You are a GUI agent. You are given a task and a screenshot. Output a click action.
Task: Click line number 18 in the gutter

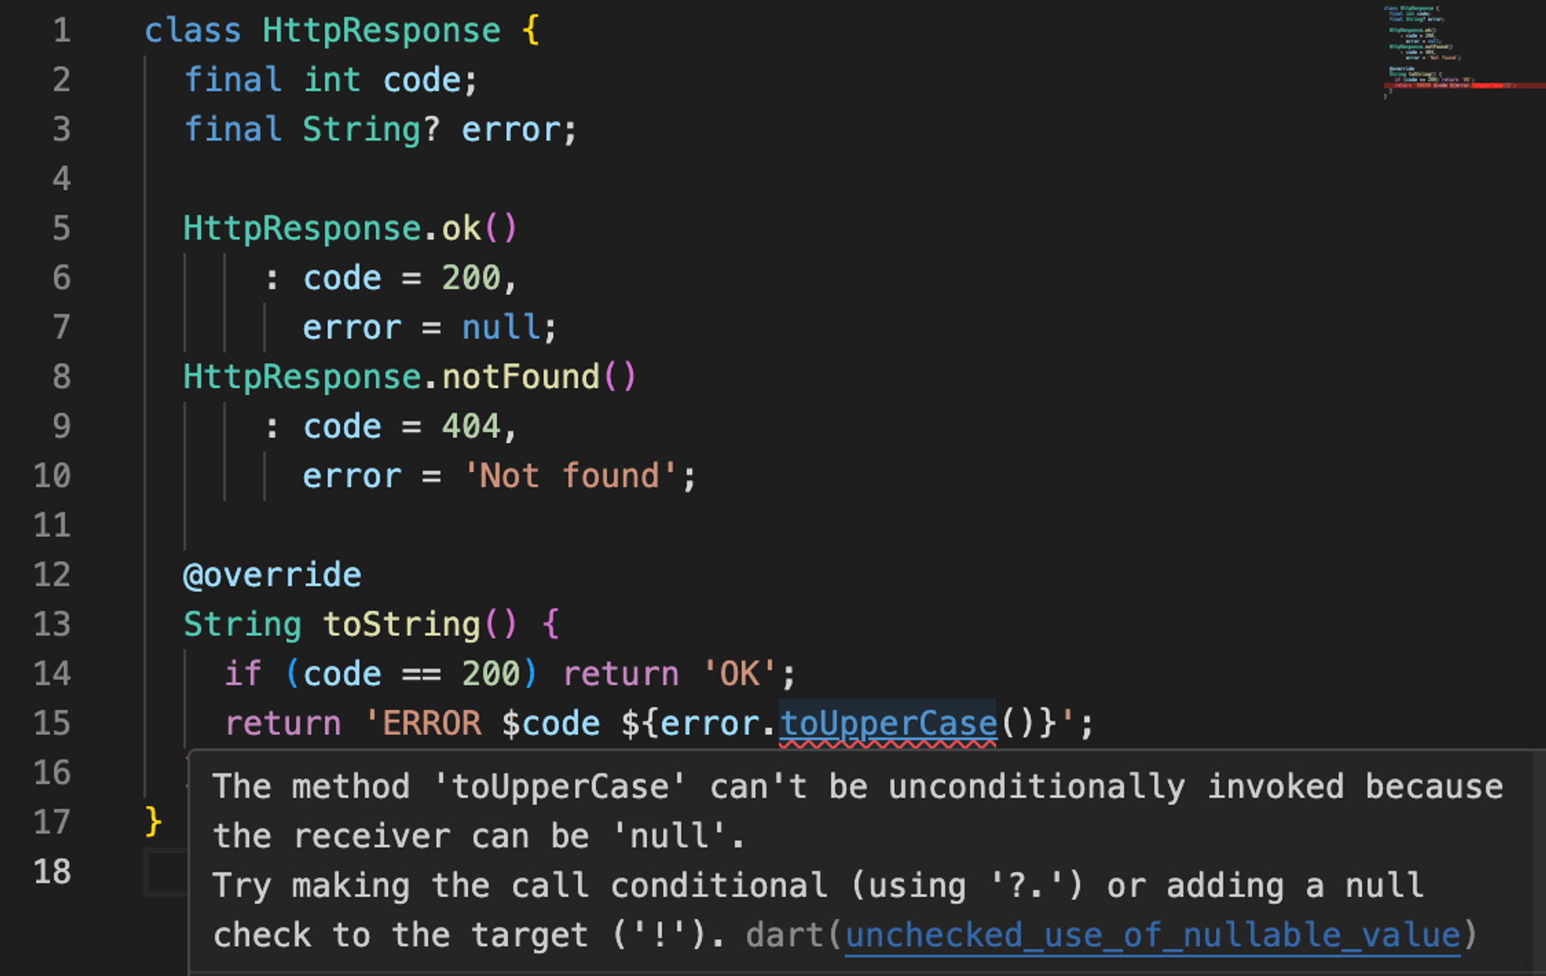[x=53, y=872]
